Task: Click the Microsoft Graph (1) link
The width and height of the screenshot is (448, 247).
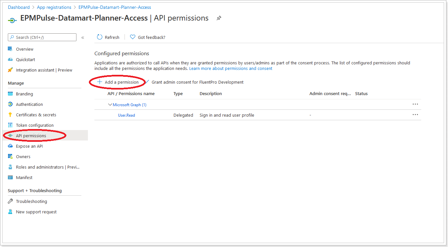Action: [x=129, y=105]
